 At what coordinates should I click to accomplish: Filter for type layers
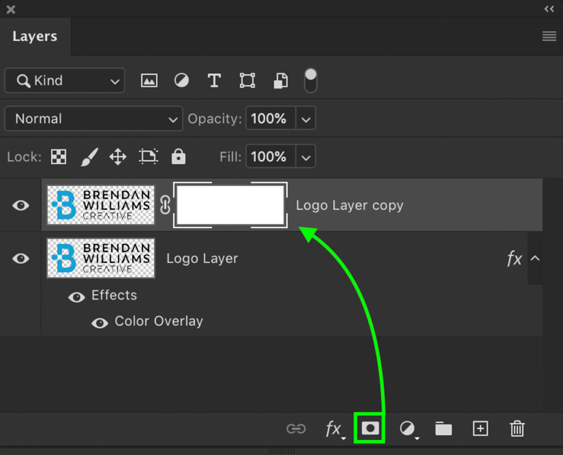point(214,80)
